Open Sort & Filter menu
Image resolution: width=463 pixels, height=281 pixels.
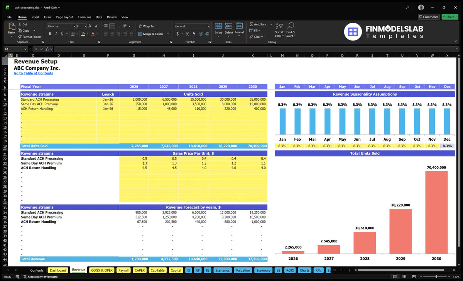click(x=279, y=30)
